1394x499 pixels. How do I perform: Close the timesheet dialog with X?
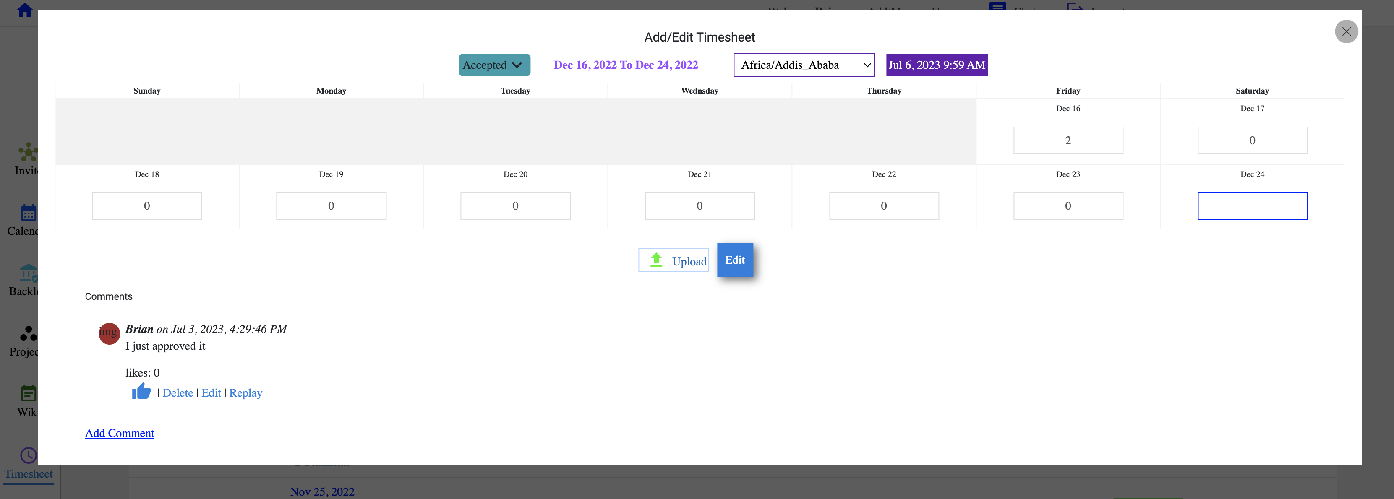(x=1346, y=31)
